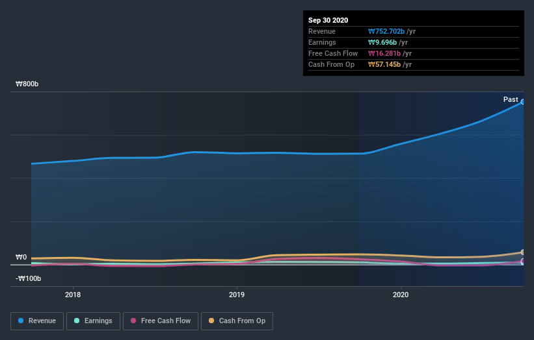The image size is (534, 340).
Task: Click the Past label on the chart
Action: 511,99
